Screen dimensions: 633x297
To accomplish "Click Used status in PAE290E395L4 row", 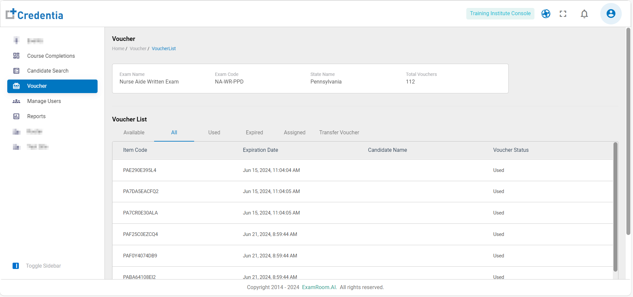I will tap(498, 170).
